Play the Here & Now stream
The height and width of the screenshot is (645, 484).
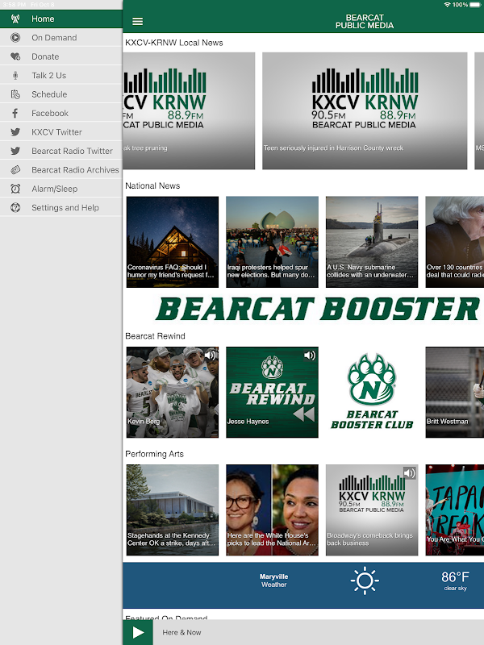138,632
